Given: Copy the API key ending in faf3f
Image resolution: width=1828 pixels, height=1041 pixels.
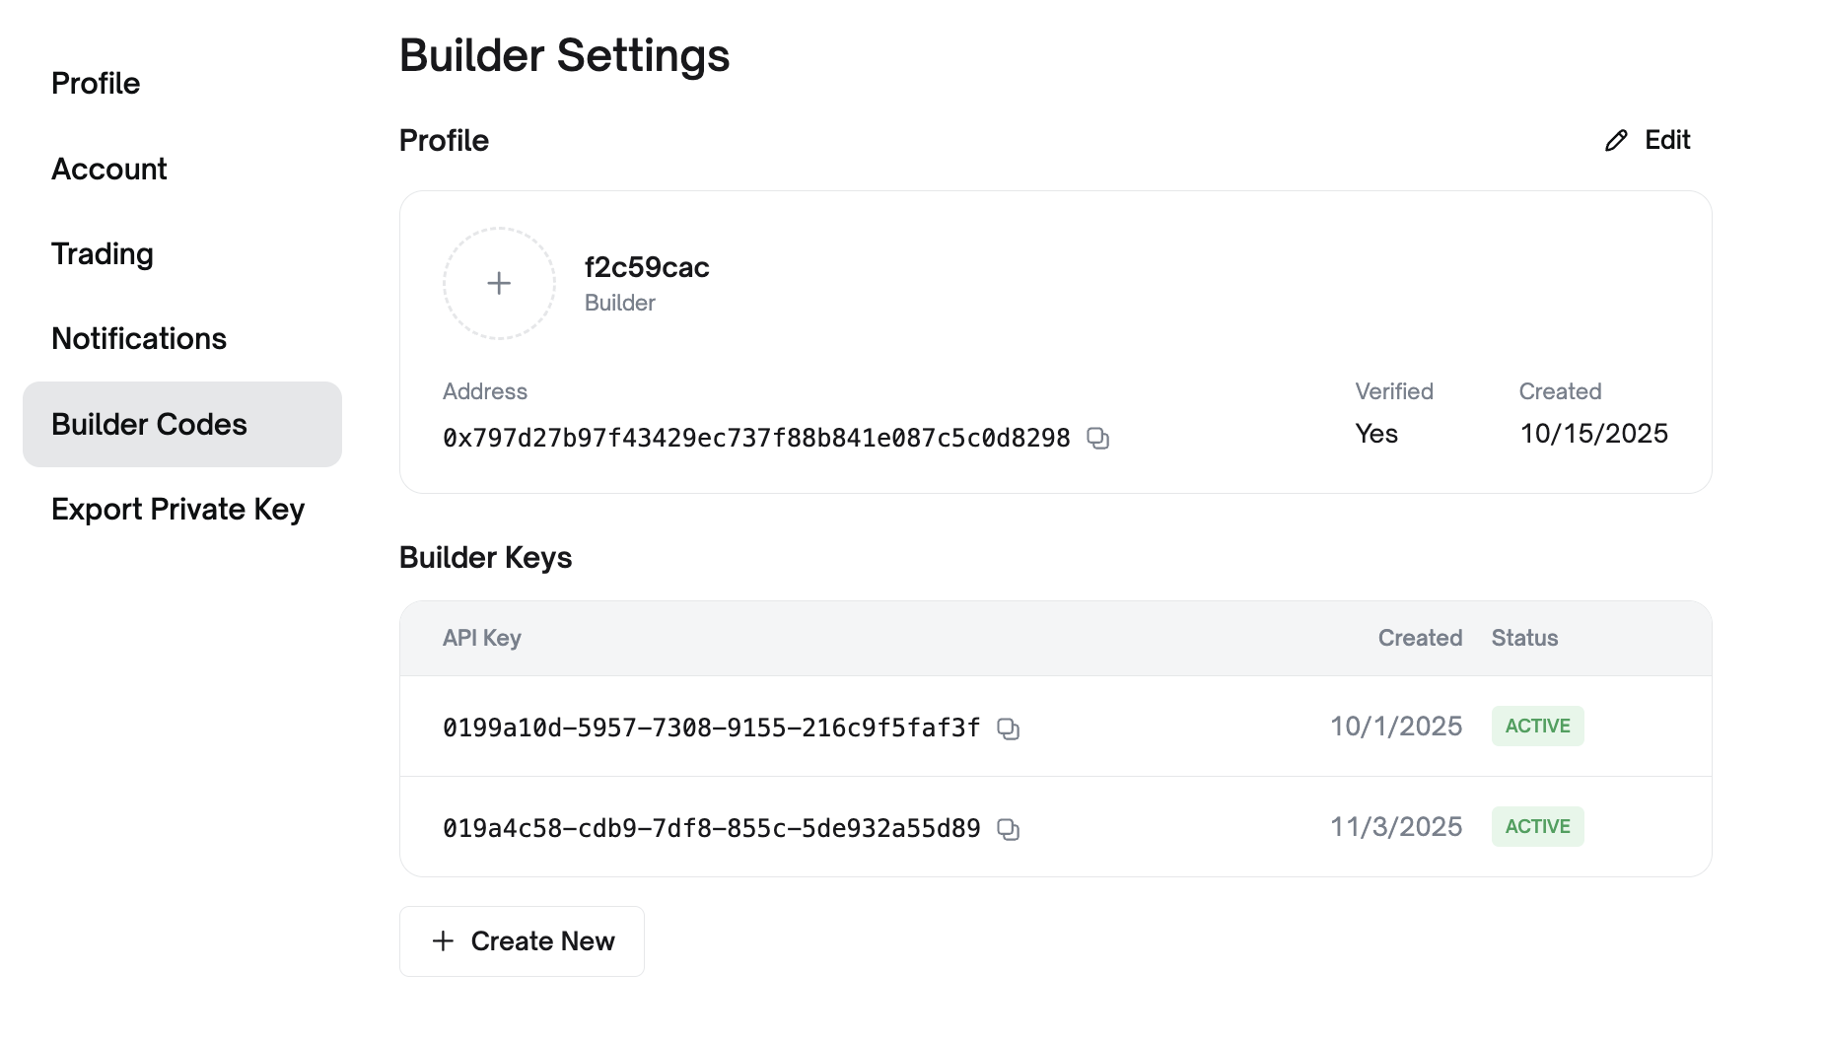Looking at the screenshot, I should (x=1009, y=729).
